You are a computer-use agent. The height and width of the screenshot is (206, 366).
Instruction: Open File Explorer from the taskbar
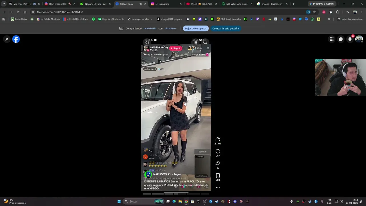[x=180, y=201]
